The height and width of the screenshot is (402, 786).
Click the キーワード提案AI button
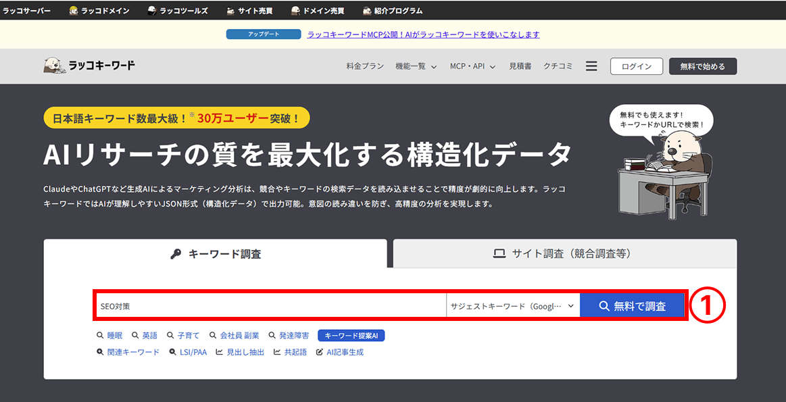click(351, 335)
